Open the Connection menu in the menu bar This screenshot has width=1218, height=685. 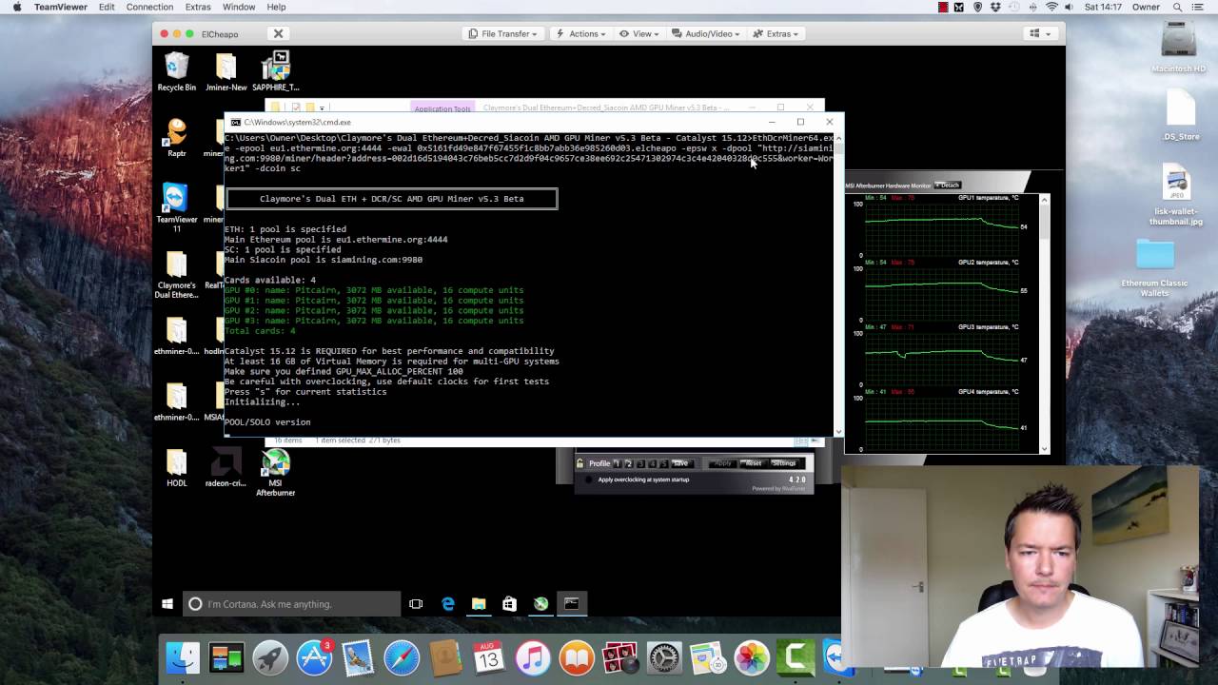point(149,7)
